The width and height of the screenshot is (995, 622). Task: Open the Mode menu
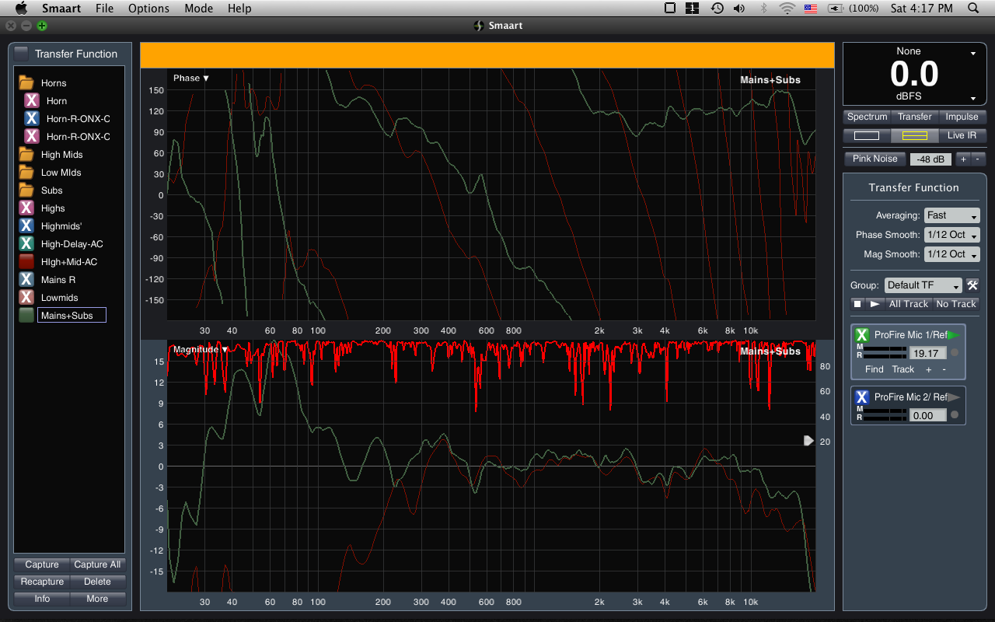pyautogui.click(x=198, y=9)
